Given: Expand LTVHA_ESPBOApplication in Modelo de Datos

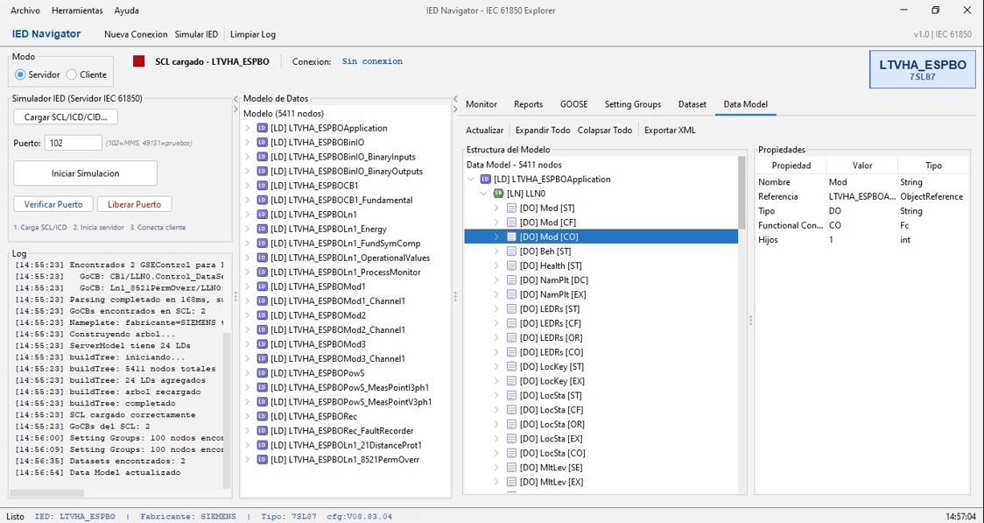Looking at the screenshot, I should (247, 128).
